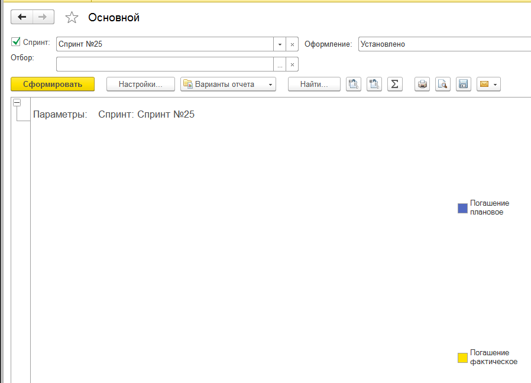
Task: Send report by email envelope icon
Action: tap(484, 85)
